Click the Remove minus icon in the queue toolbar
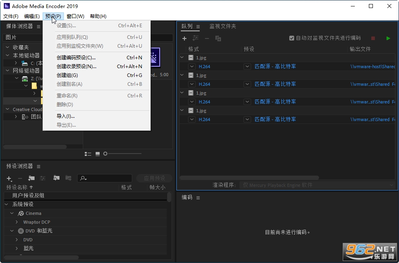Screen dimensions: 399x263 [207, 38]
